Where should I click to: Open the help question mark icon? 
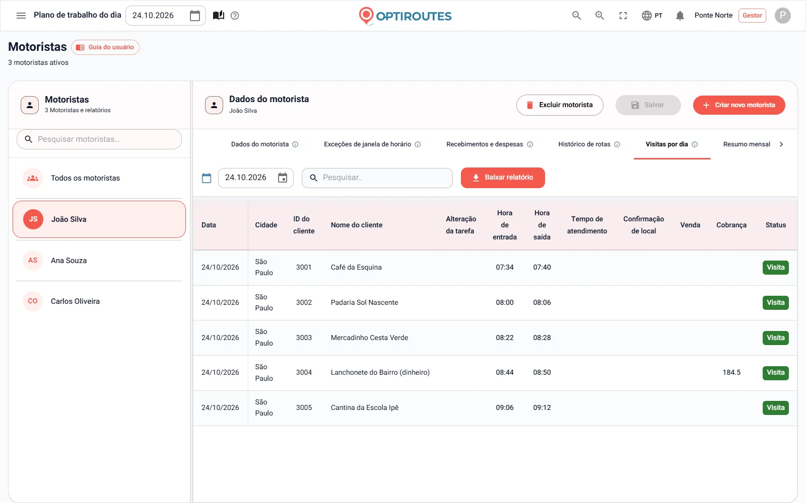[x=235, y=16]
